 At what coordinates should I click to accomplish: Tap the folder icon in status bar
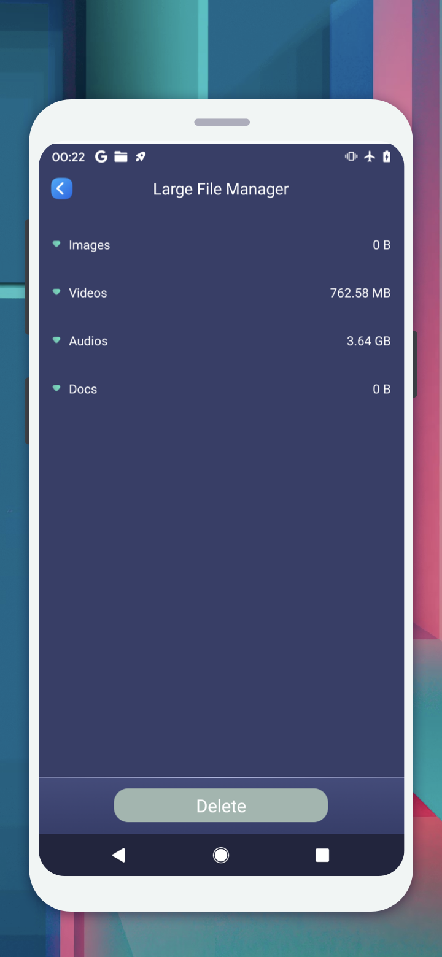(121, 157)
